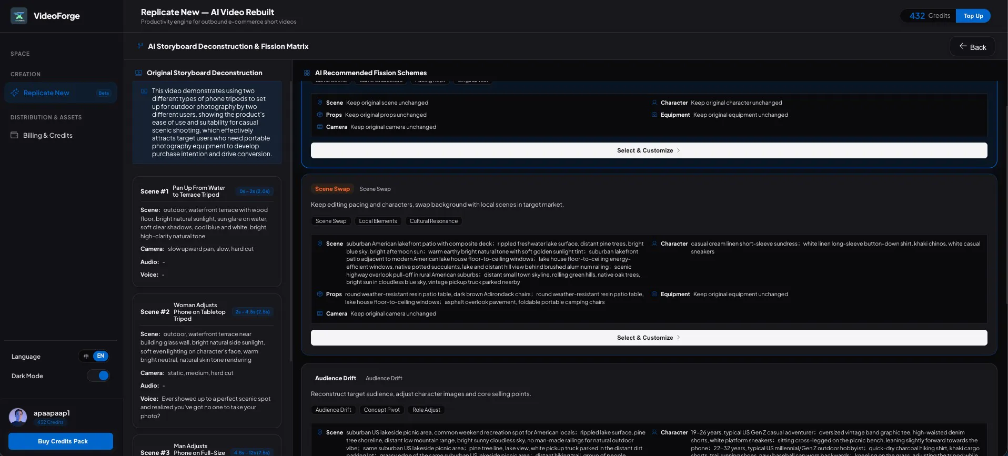Open Billing & Credits page
Image resolution: width=1008 pixels, height=456 pixels.
point(61,135)
